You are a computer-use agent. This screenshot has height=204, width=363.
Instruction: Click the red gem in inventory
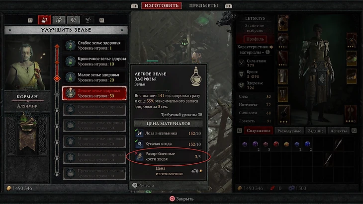[x=276, y=144]
